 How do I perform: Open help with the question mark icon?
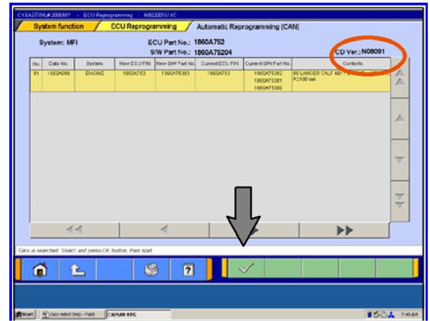point(188,270)
